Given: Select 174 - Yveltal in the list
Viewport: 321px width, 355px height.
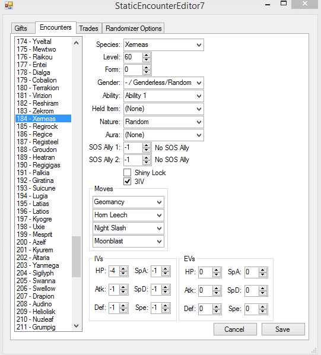Looking at the screenshot, I should point(43,42).
